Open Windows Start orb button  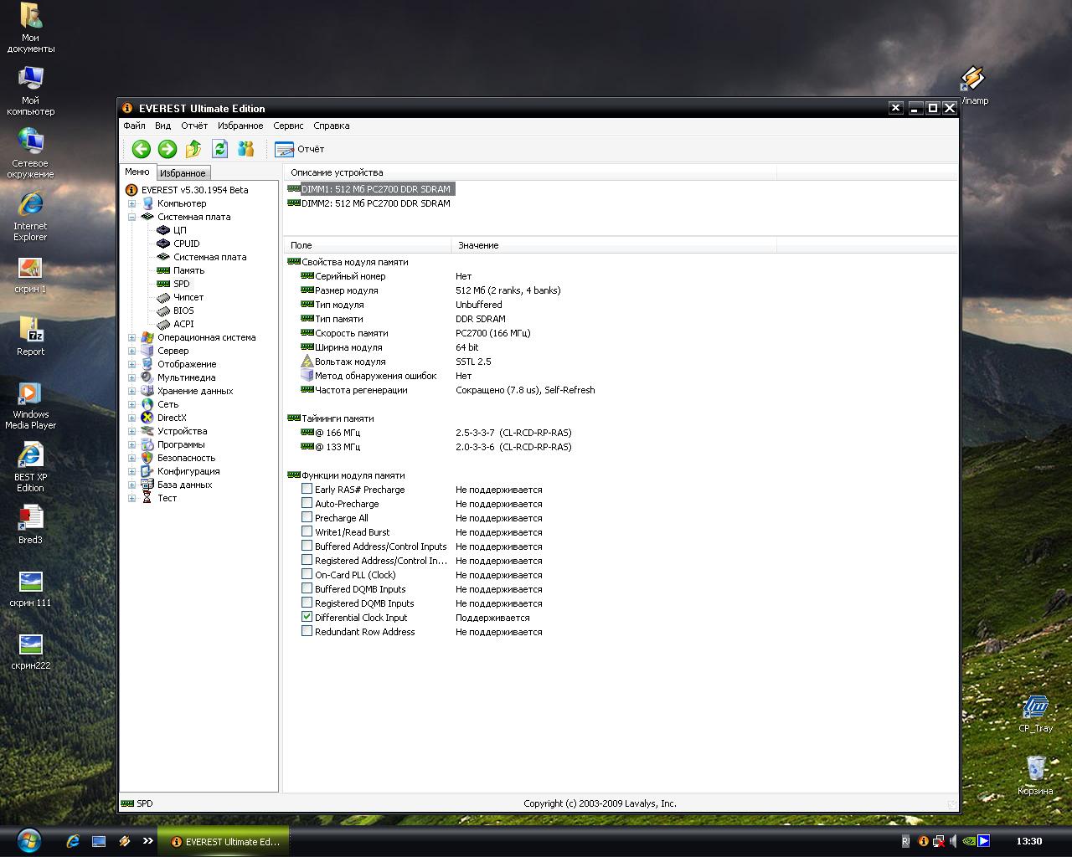click(x=28, y=840)
